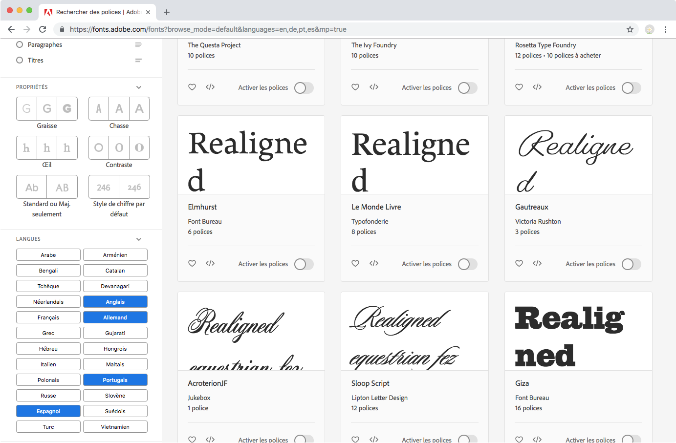
Task: Select standard mixed-case Ab option
Action: click(32, 187)
